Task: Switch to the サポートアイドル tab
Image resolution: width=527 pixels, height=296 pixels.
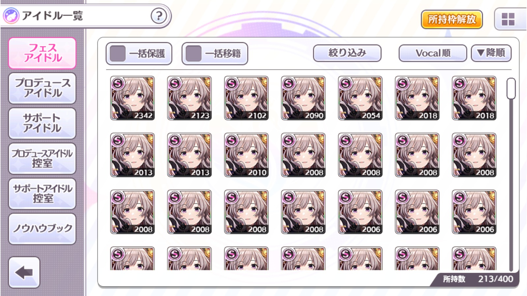Action: click(x=42, y=123)
